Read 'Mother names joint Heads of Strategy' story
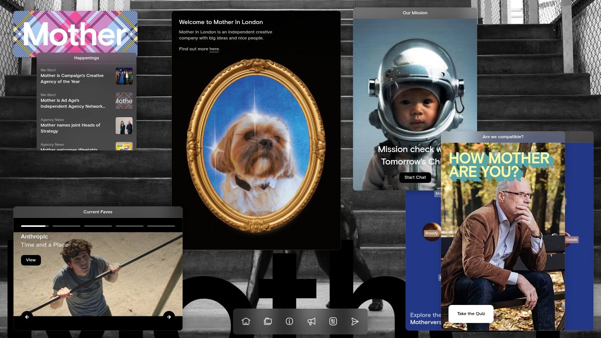 (71, 128)
